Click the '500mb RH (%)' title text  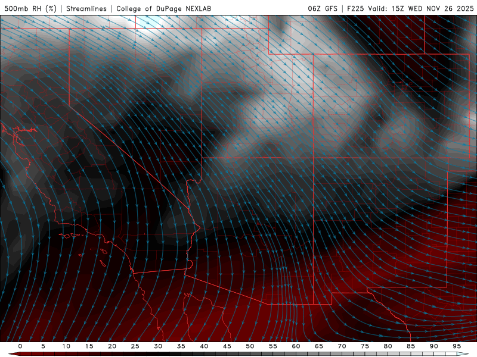pyautogui.click(x=31, y=8)
